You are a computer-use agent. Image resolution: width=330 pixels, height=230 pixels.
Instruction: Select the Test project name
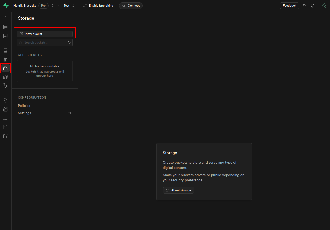pyautogui.click(x=66, y=6)
